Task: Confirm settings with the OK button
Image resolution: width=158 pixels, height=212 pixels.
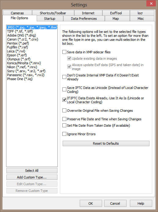Action: point(91,203)
